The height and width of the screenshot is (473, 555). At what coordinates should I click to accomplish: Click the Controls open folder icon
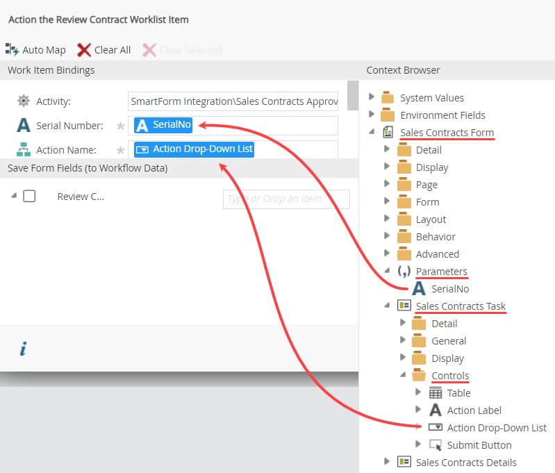tap(419, 375)
